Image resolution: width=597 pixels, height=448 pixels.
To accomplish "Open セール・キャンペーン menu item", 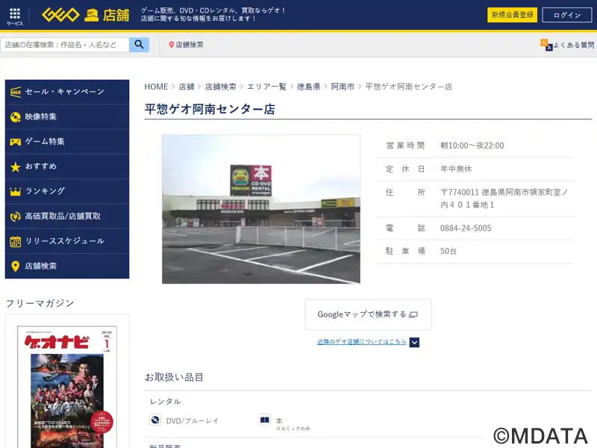I will (x=67, y=92).
